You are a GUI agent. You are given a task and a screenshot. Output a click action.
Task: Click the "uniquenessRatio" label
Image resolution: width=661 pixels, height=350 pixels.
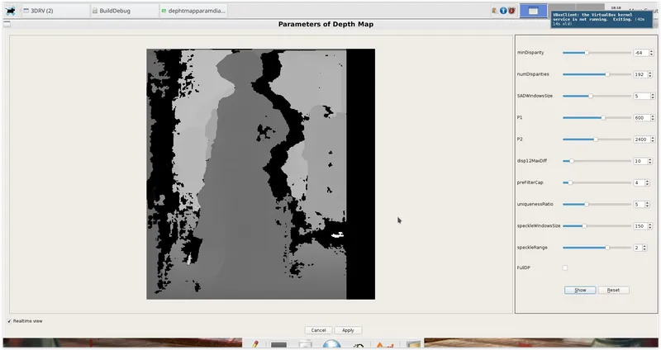coord(535,204)
